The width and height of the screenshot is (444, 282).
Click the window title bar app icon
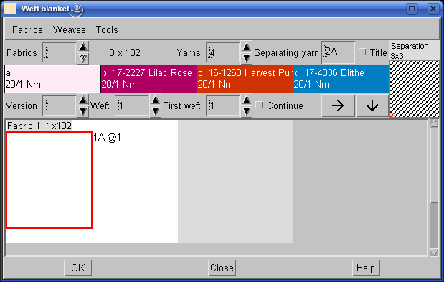coord(10,9)
